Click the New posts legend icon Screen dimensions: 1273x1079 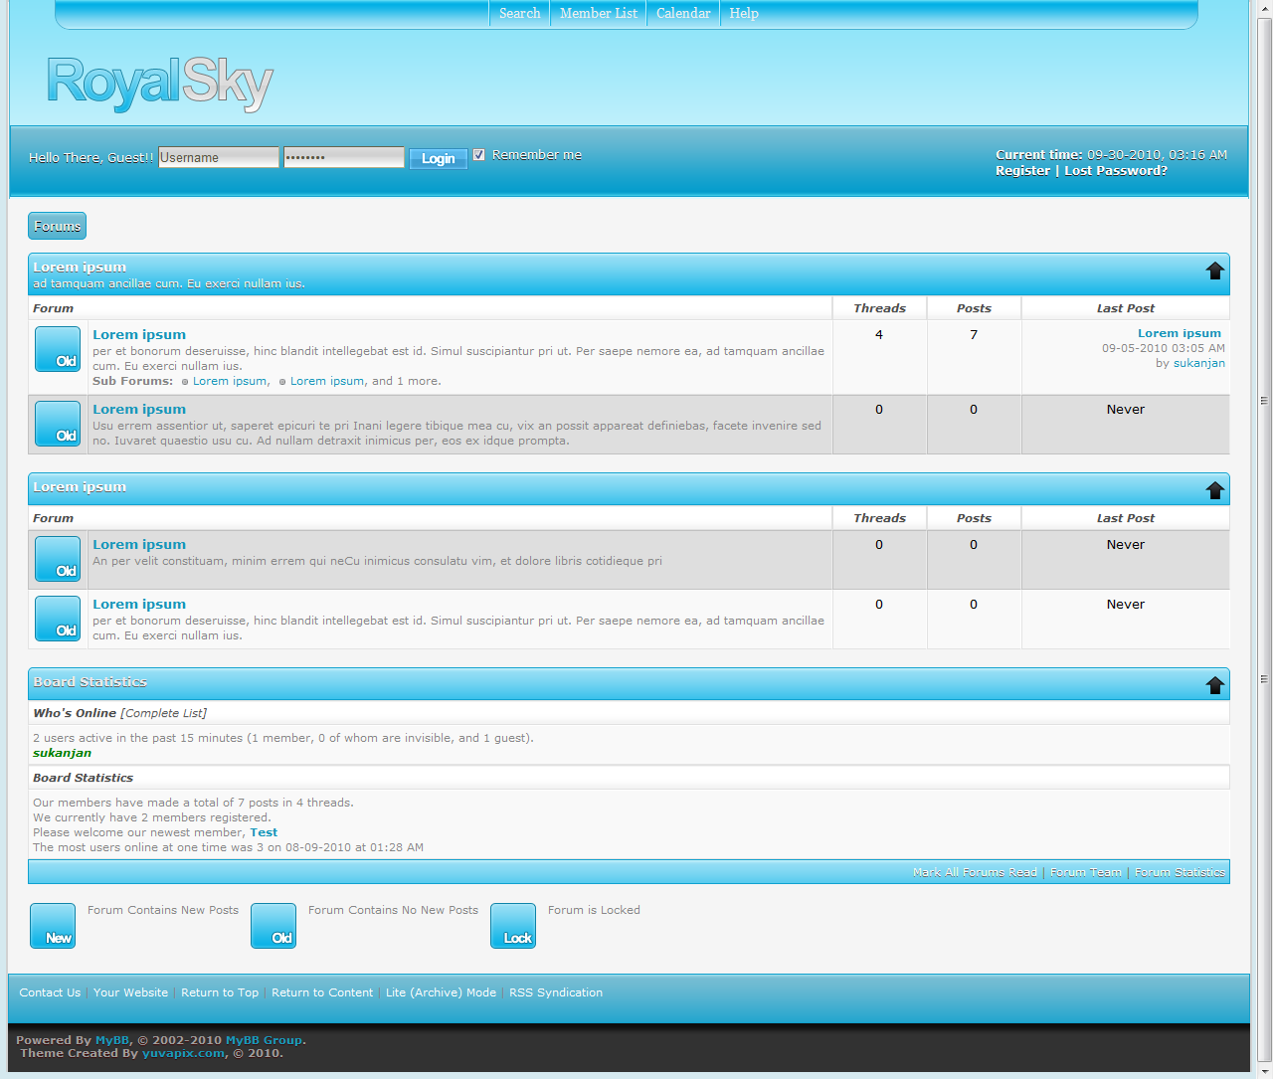pyautogui.click(x=53, y=926)
